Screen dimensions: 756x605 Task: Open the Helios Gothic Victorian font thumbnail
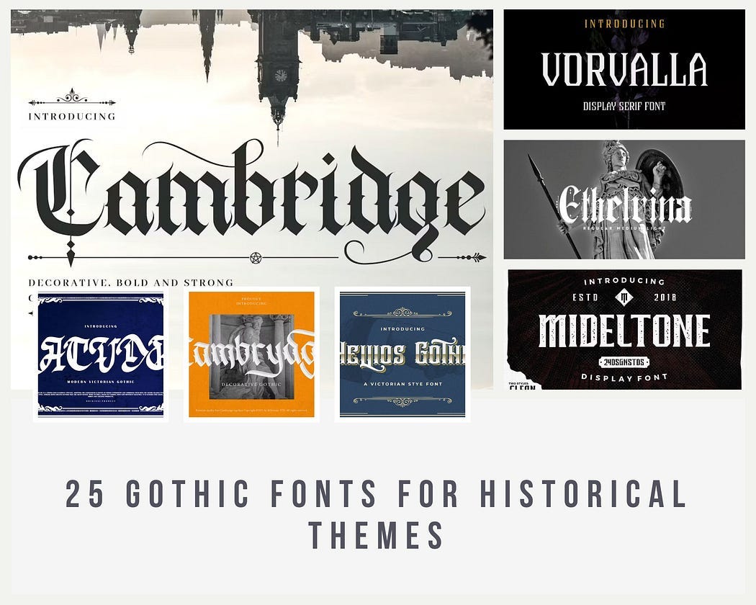tap(401, 353)
